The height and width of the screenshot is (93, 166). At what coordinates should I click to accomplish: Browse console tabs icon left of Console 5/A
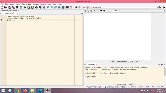85,65
